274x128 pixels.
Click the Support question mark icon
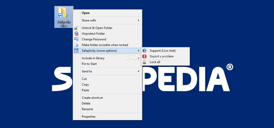[x=144, y=51]
